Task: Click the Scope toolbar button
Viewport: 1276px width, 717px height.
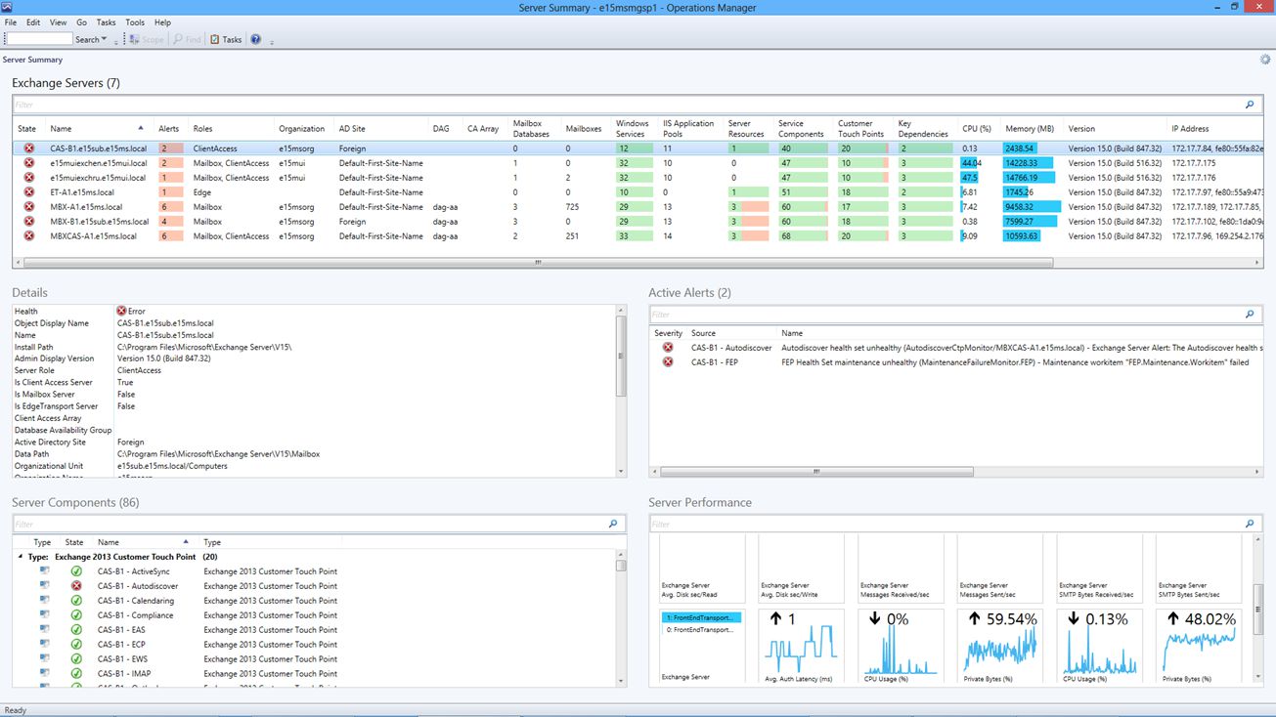Action: point(148,39)
